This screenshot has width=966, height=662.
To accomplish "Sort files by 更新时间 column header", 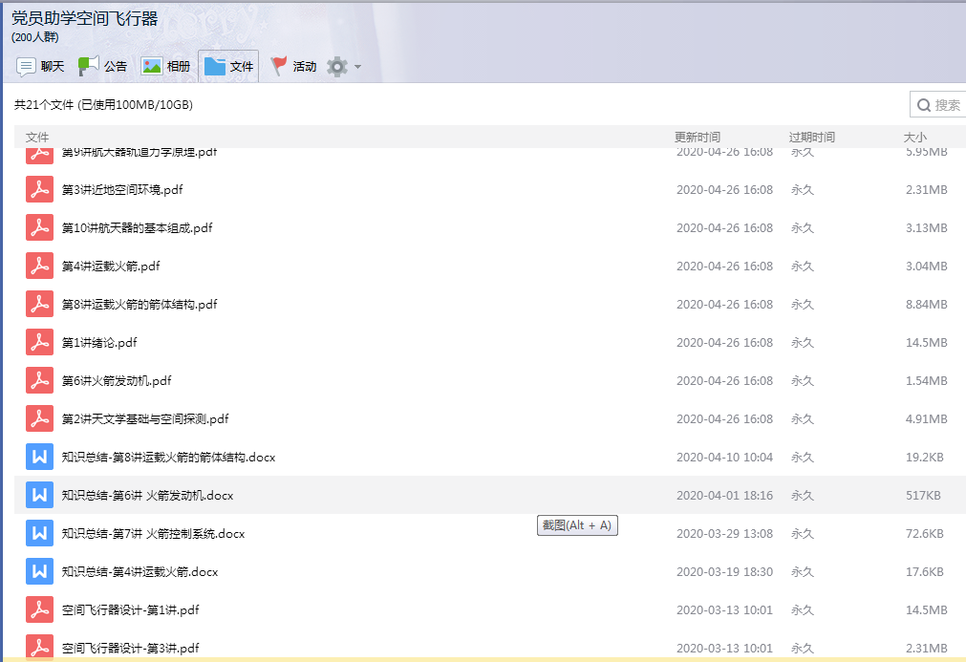I will 698,138.
